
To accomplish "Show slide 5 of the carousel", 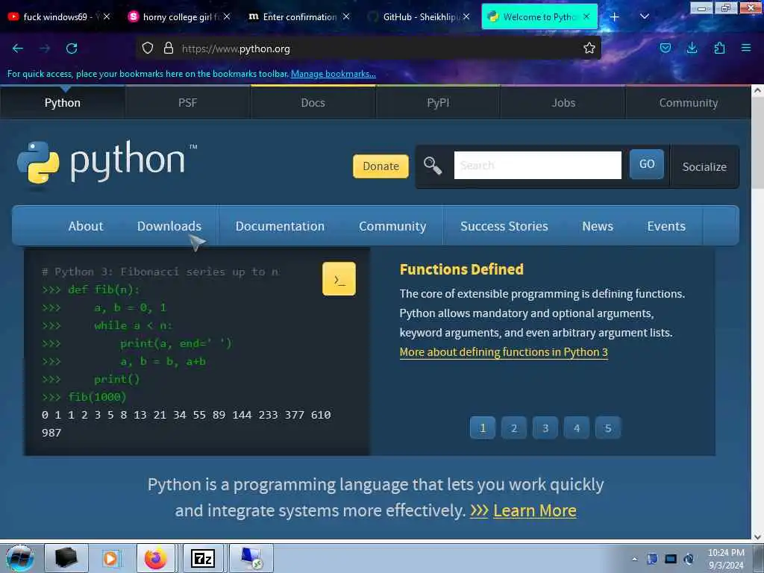I will 607,428.
